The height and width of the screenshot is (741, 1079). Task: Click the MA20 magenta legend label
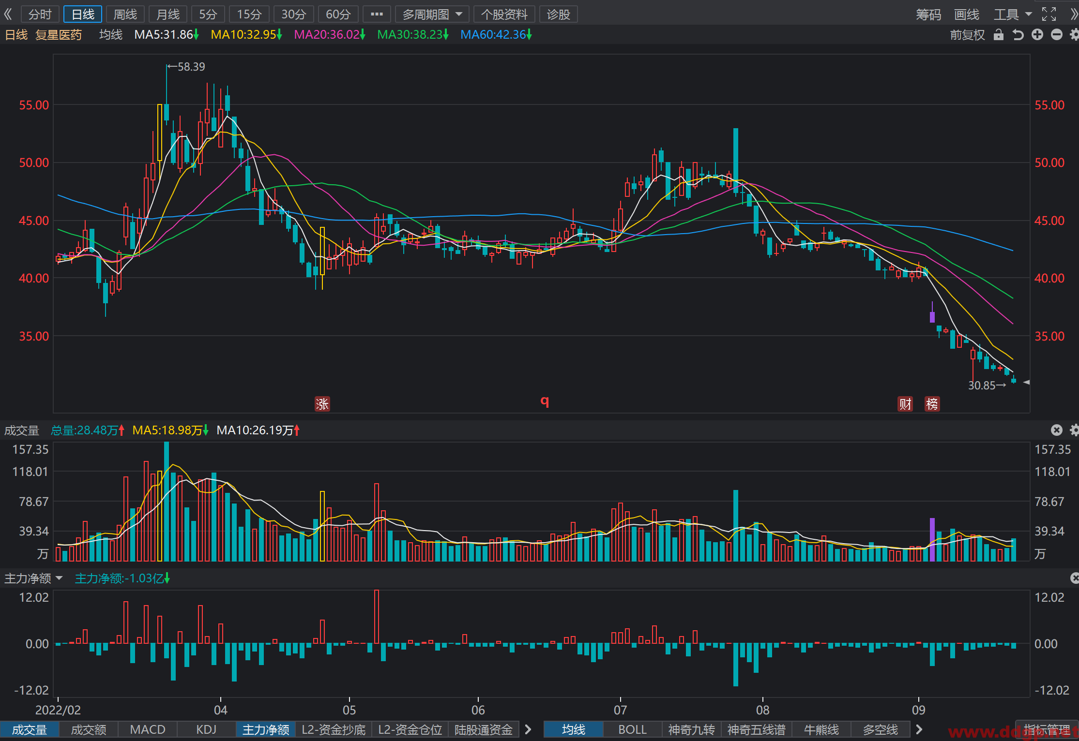pos(329,35)
